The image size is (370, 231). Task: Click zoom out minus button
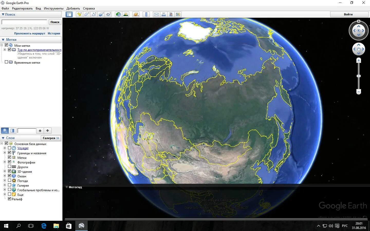[x=359, y=92]
